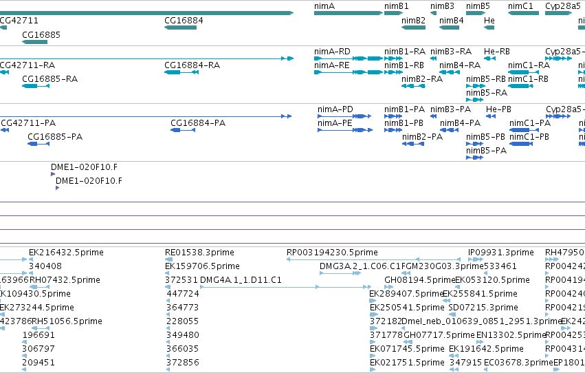Click transcript nimB1-RB
Viewport: 585px width, 373px height.
[x=394, y=72]
